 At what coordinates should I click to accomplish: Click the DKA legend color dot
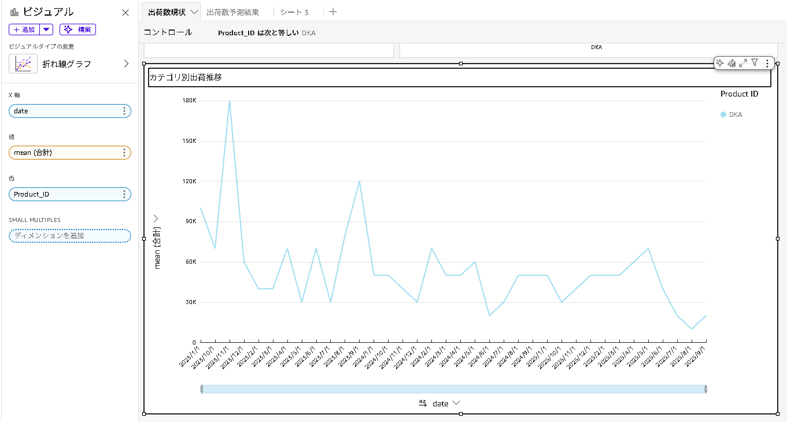click(x=723, y=114)
